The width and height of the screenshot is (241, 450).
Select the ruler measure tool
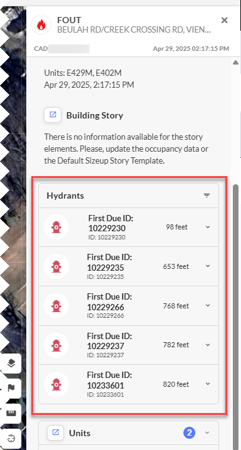click(11, 413)
